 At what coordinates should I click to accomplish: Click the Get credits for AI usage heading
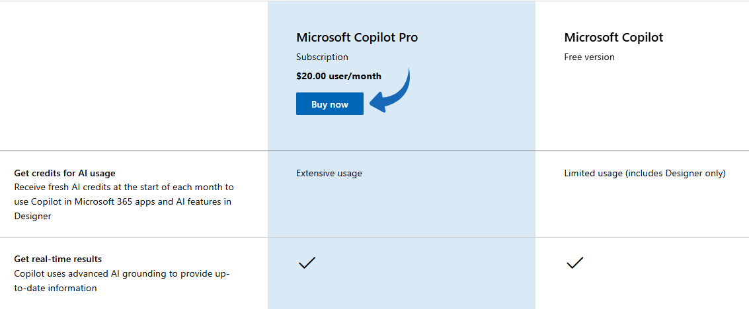(x=65, y=173)
